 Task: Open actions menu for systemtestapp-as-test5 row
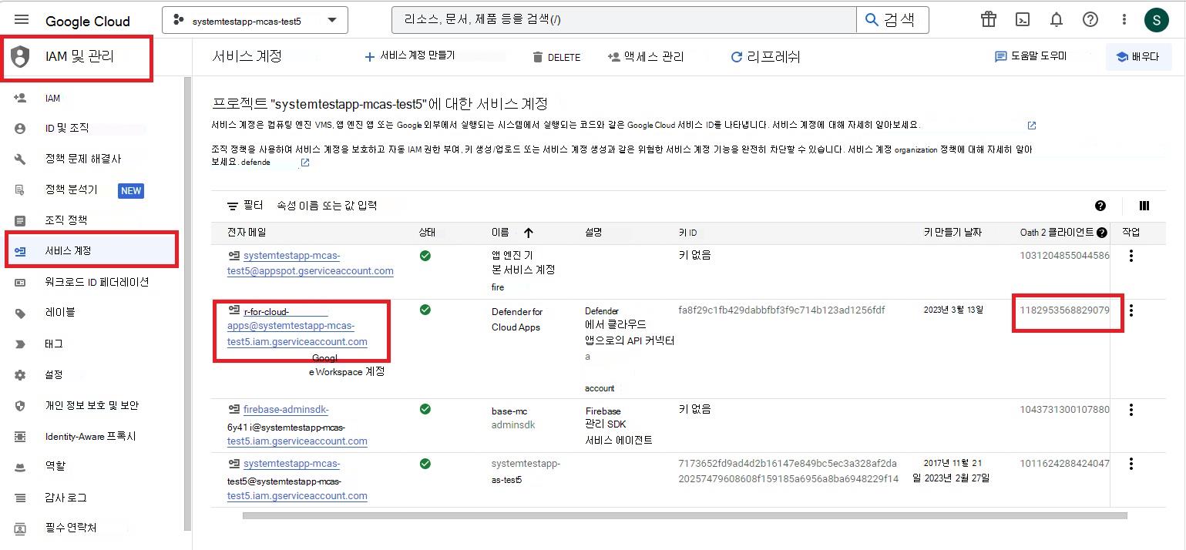pos(1131,464)
